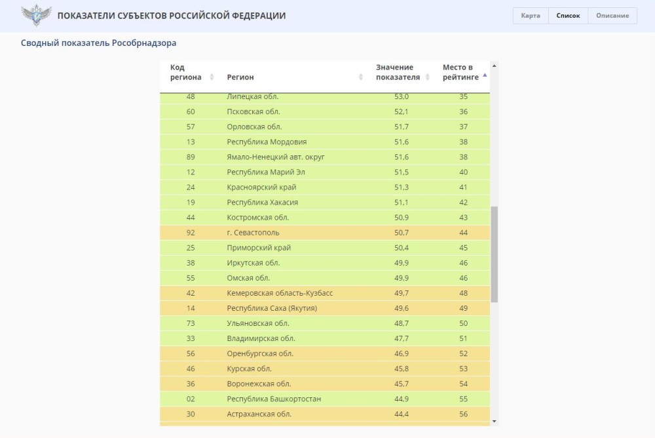The height and width of the screenshot is (438, 655).
Task: Select the Ульяновская обл. row
Action: (x=325, y=323)
